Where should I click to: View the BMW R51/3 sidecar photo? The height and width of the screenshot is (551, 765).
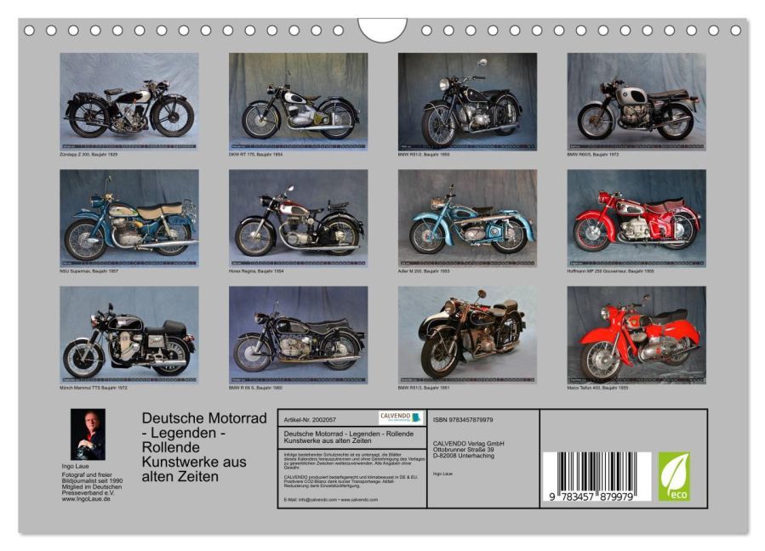tap(467, 334)
